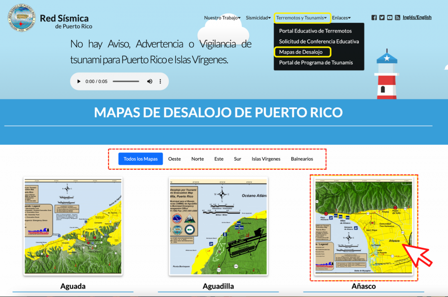The image size is (448, 297).
Task: Play the tsunami audio message
Action: [79, 81]
